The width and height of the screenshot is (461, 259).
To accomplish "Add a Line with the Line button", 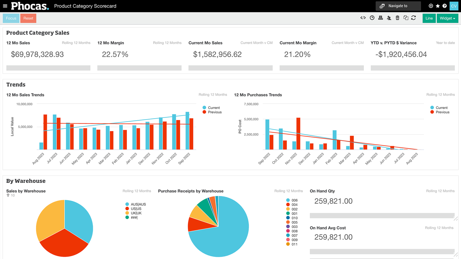I will coord(429,18).
